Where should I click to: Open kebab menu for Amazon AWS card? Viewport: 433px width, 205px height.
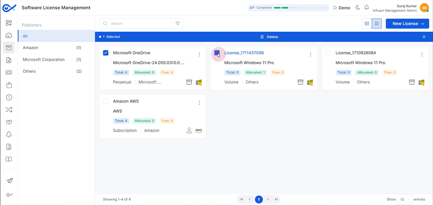coord(199,103)
